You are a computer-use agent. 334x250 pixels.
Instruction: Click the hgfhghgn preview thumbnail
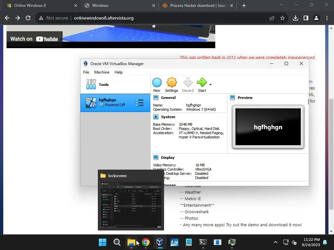click(268, 127)
